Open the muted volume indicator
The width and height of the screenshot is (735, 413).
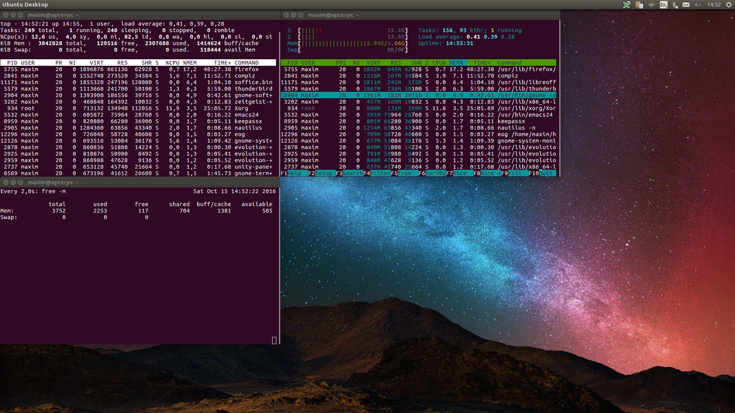tap(698, 5)
